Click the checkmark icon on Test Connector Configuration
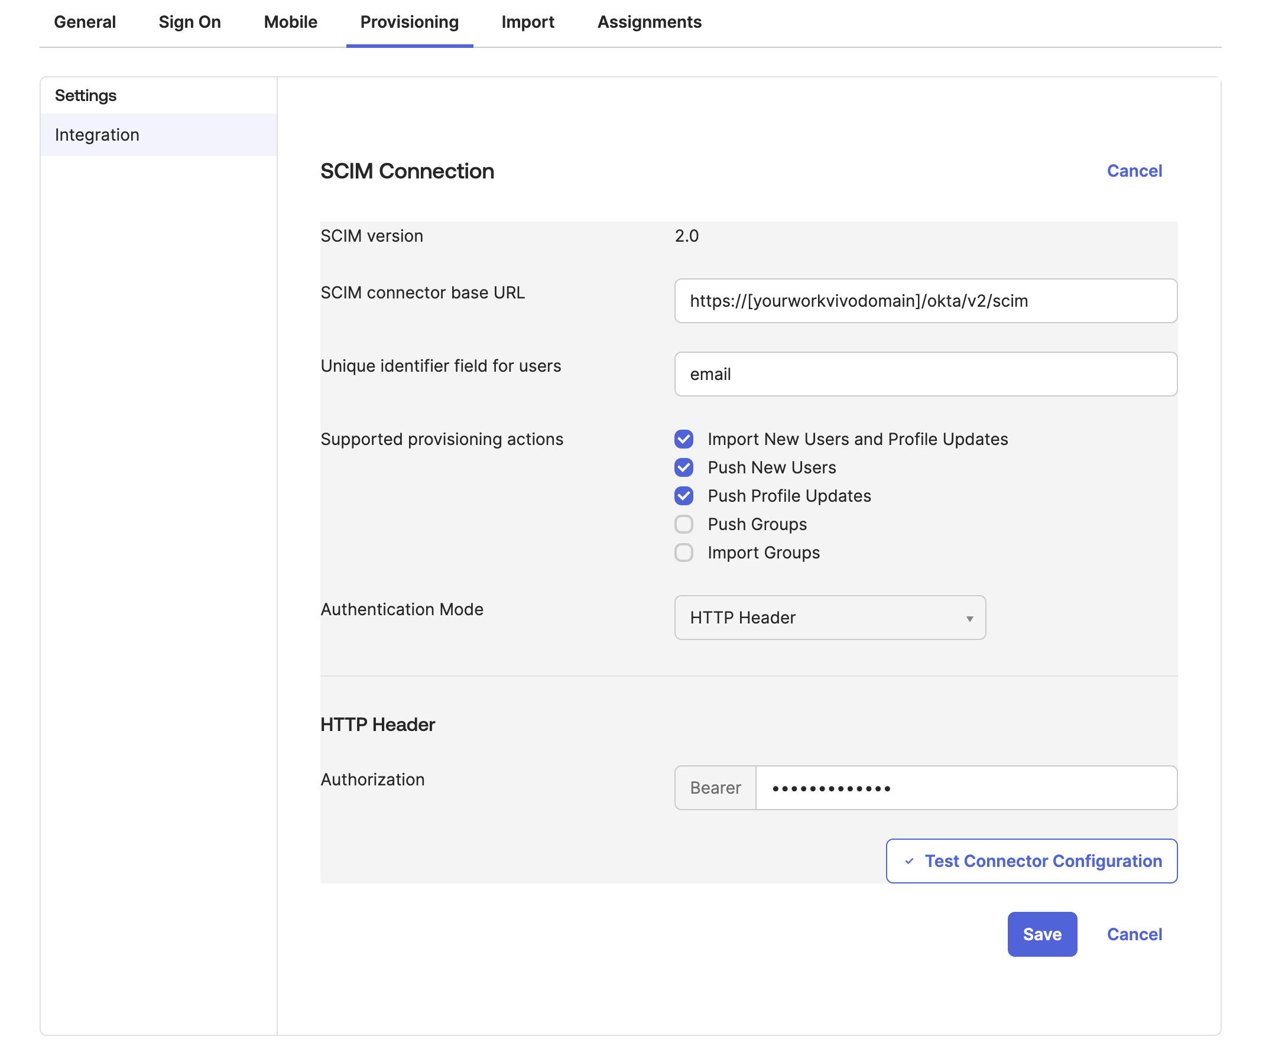Viewport: 1272px width, 1046px height. tap(909, 862)
